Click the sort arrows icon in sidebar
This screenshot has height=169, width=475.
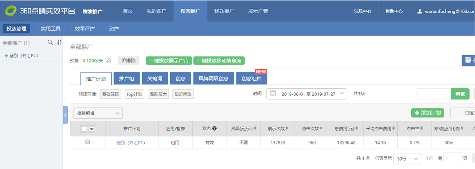point(59,42)
